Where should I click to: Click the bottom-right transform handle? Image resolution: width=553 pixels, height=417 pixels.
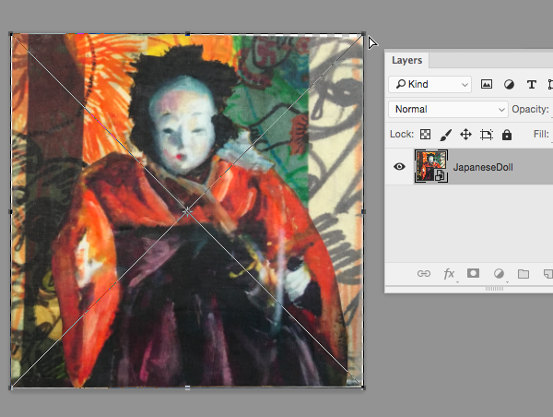click(363, 387)
